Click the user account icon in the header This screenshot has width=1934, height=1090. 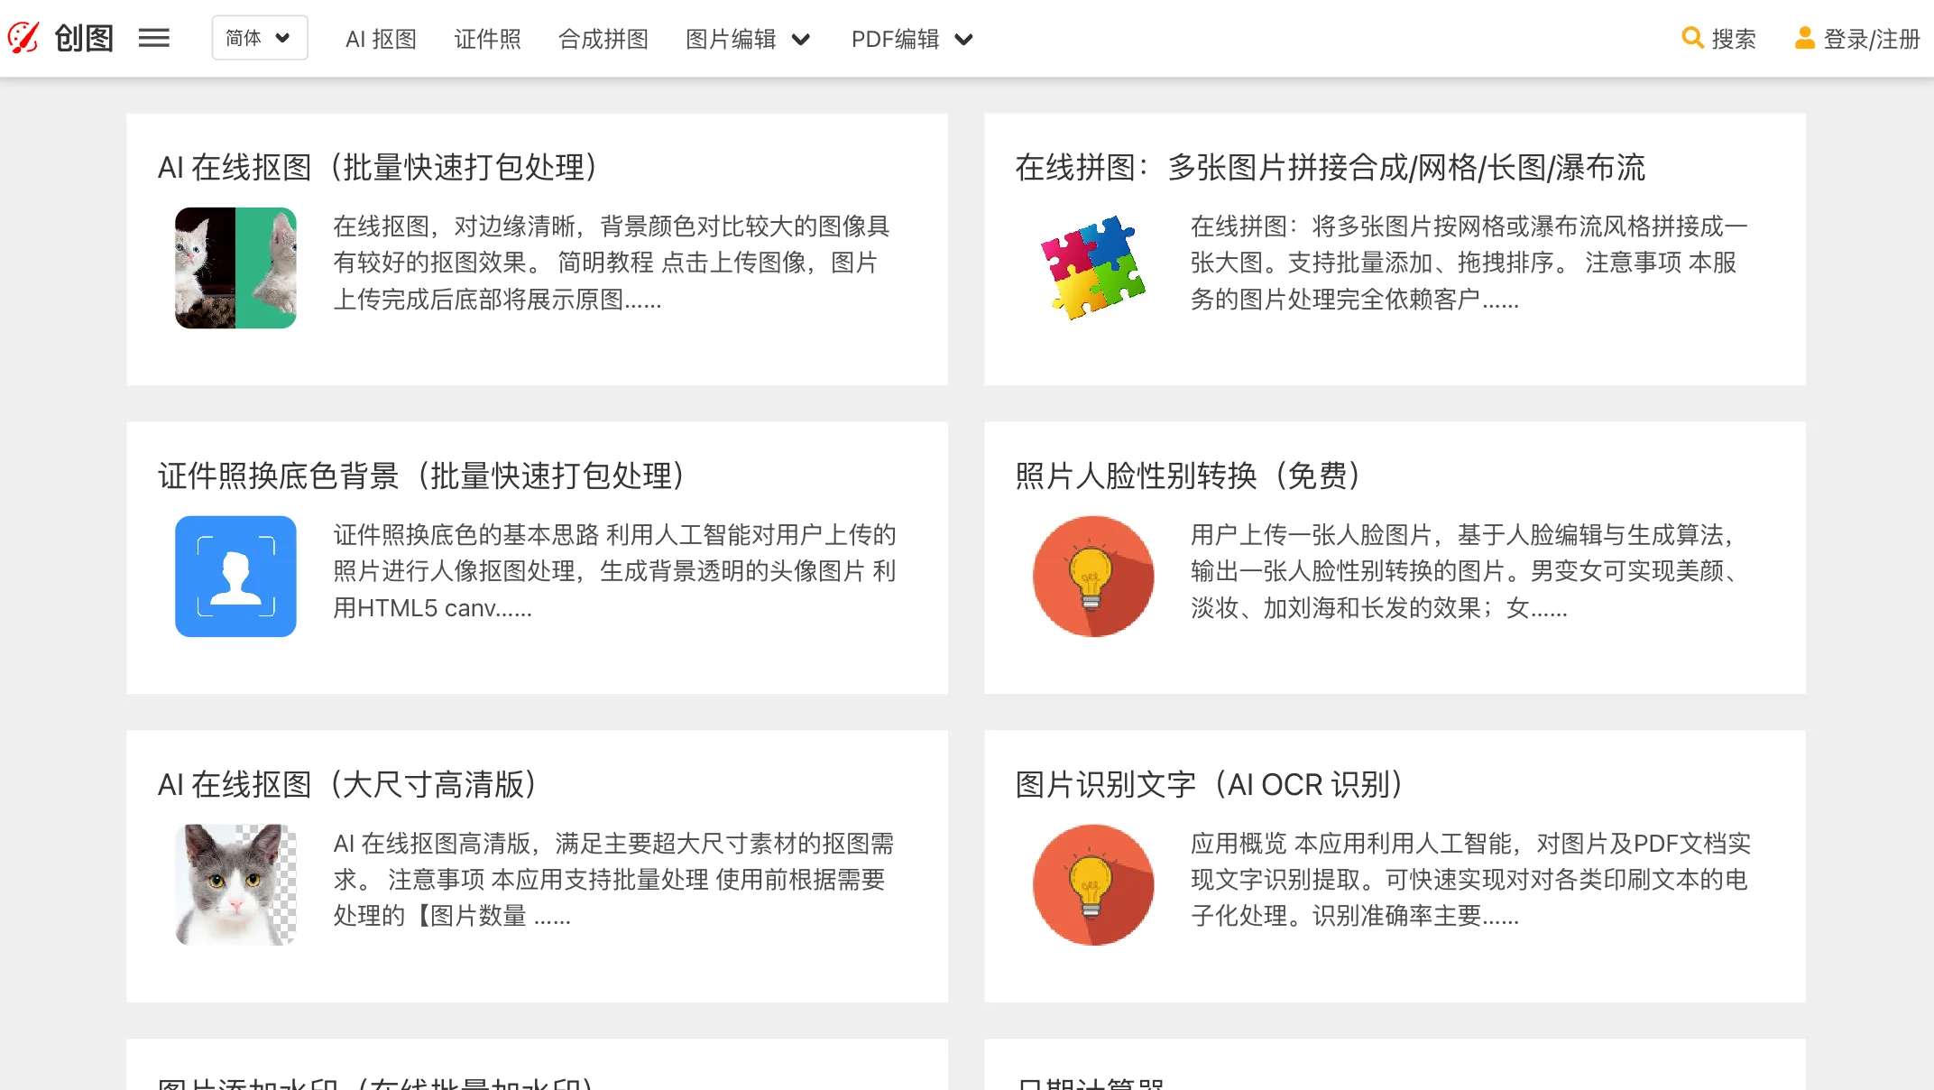[1803, 38]
